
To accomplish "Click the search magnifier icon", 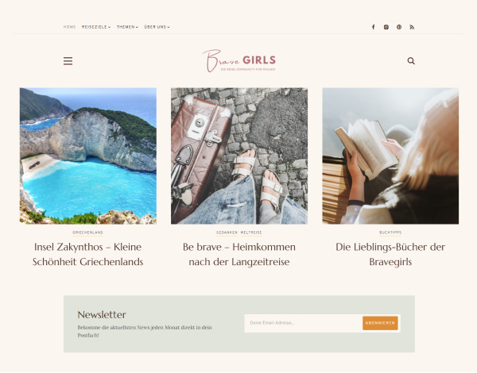I will [x=411, y=61].
